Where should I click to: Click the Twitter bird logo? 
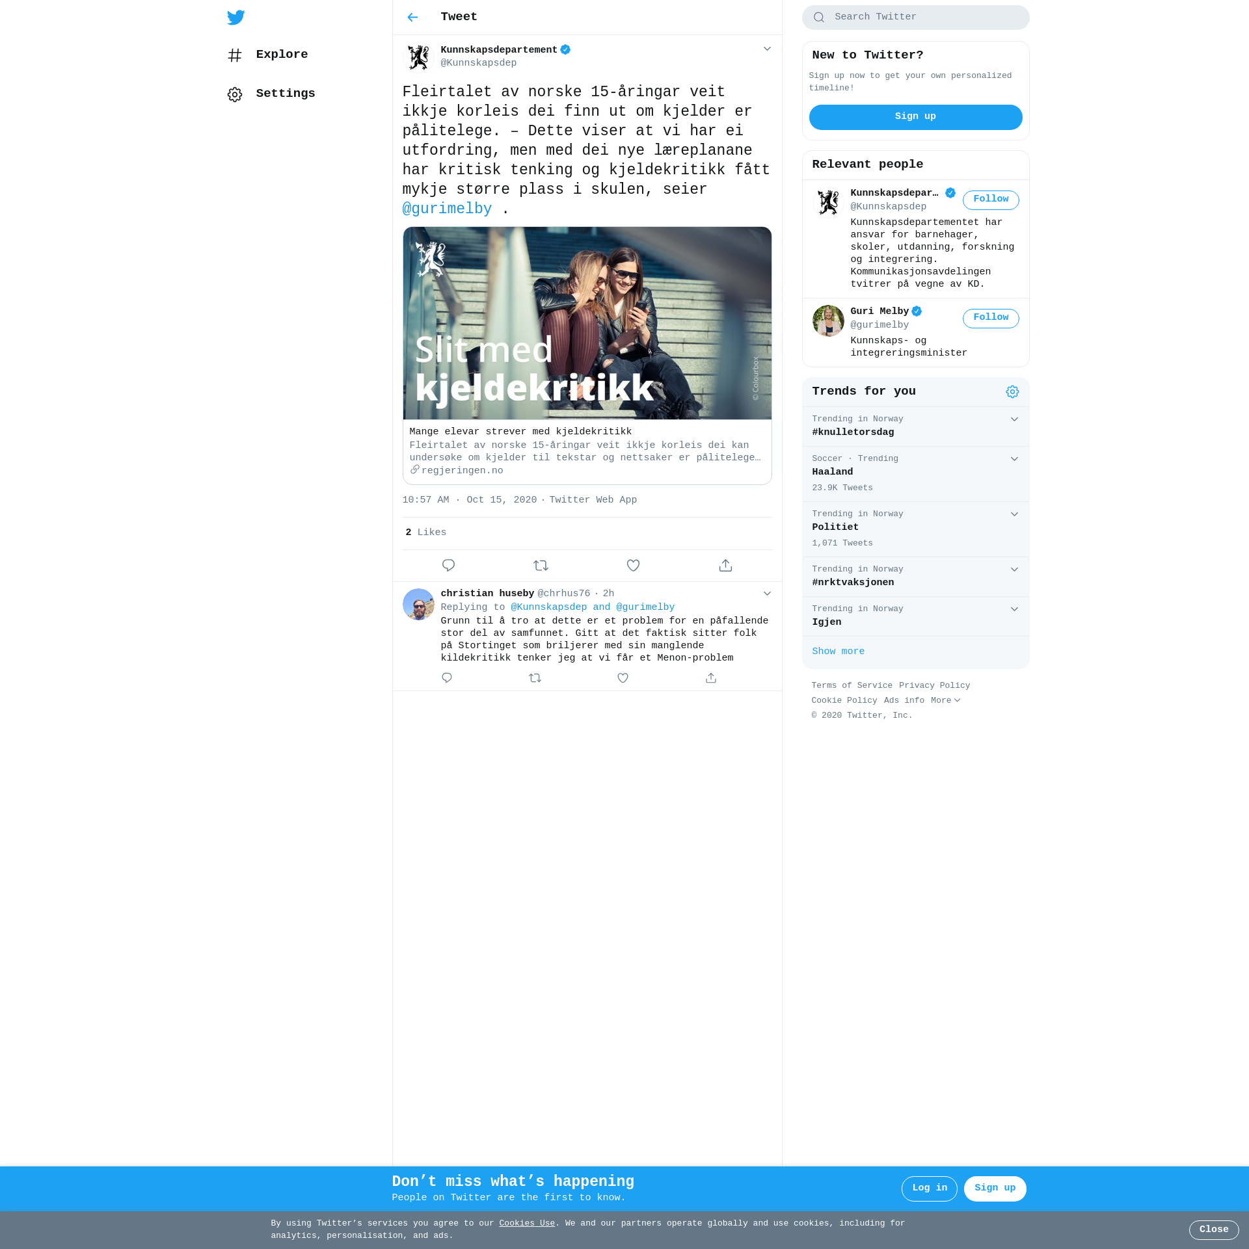(235, 18)
